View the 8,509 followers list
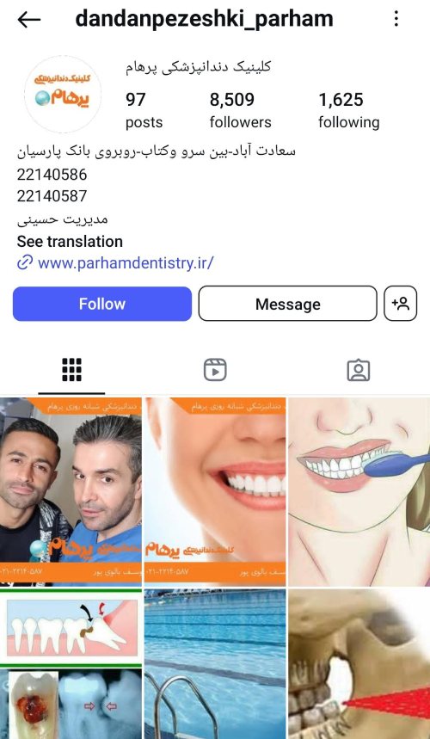This screenshot has height=739, width=430. tap(240, 110)
